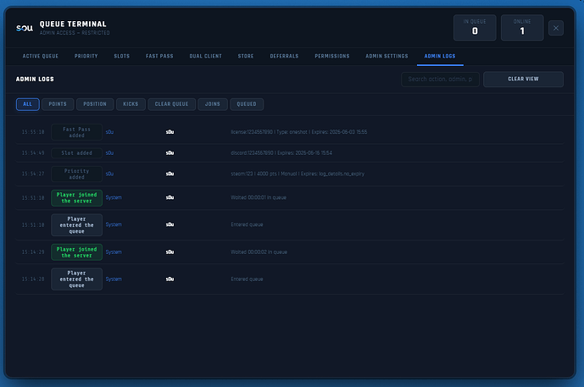Click the sOu logo in the header
This screenshot has height=387, width=584.
pos(25,28)
